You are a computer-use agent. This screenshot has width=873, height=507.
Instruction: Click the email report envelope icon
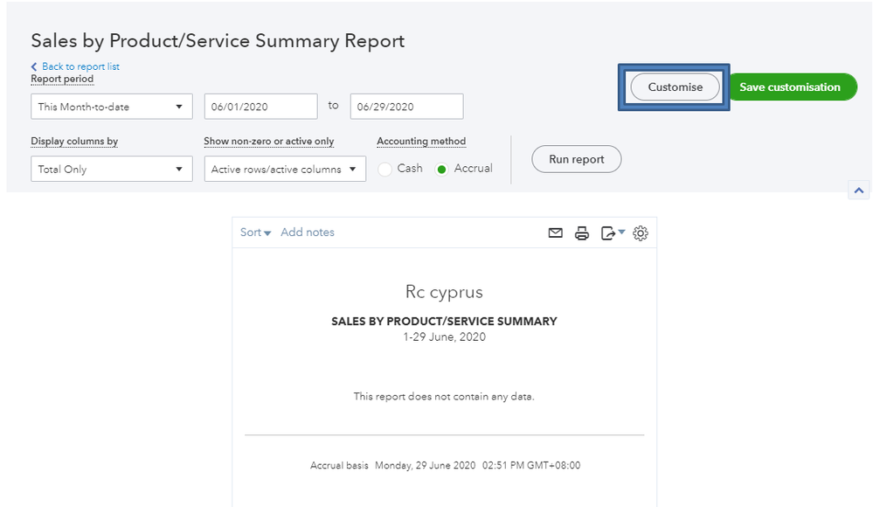point(555,233)
